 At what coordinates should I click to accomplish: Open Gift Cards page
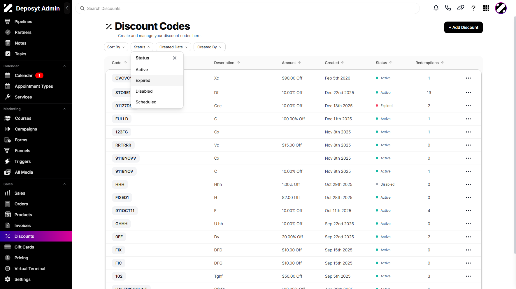click(x=36, y=247)
